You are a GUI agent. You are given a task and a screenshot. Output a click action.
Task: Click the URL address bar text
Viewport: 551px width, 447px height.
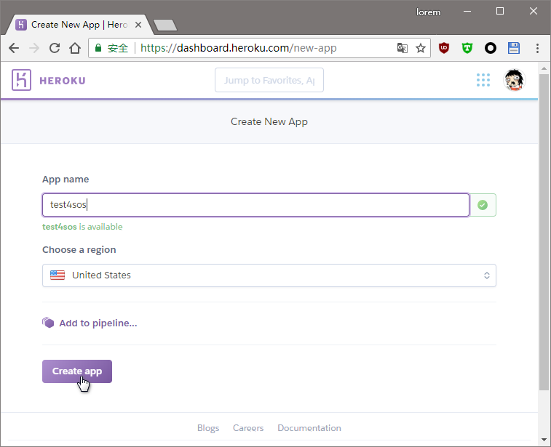pos(239,48)
